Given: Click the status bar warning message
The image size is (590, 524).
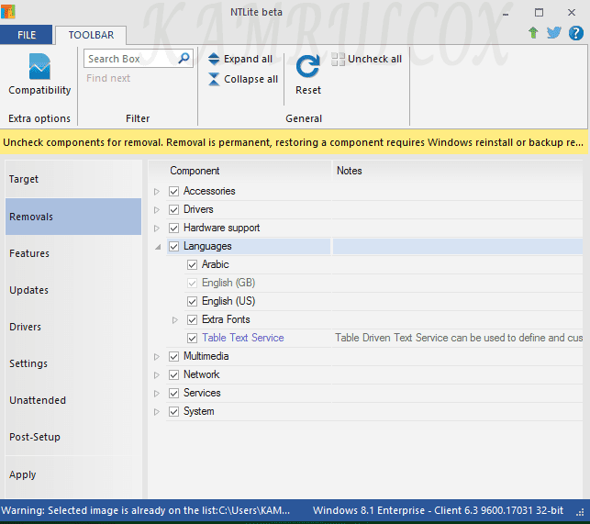Looking at the screenshot, I should coord(145,510).
